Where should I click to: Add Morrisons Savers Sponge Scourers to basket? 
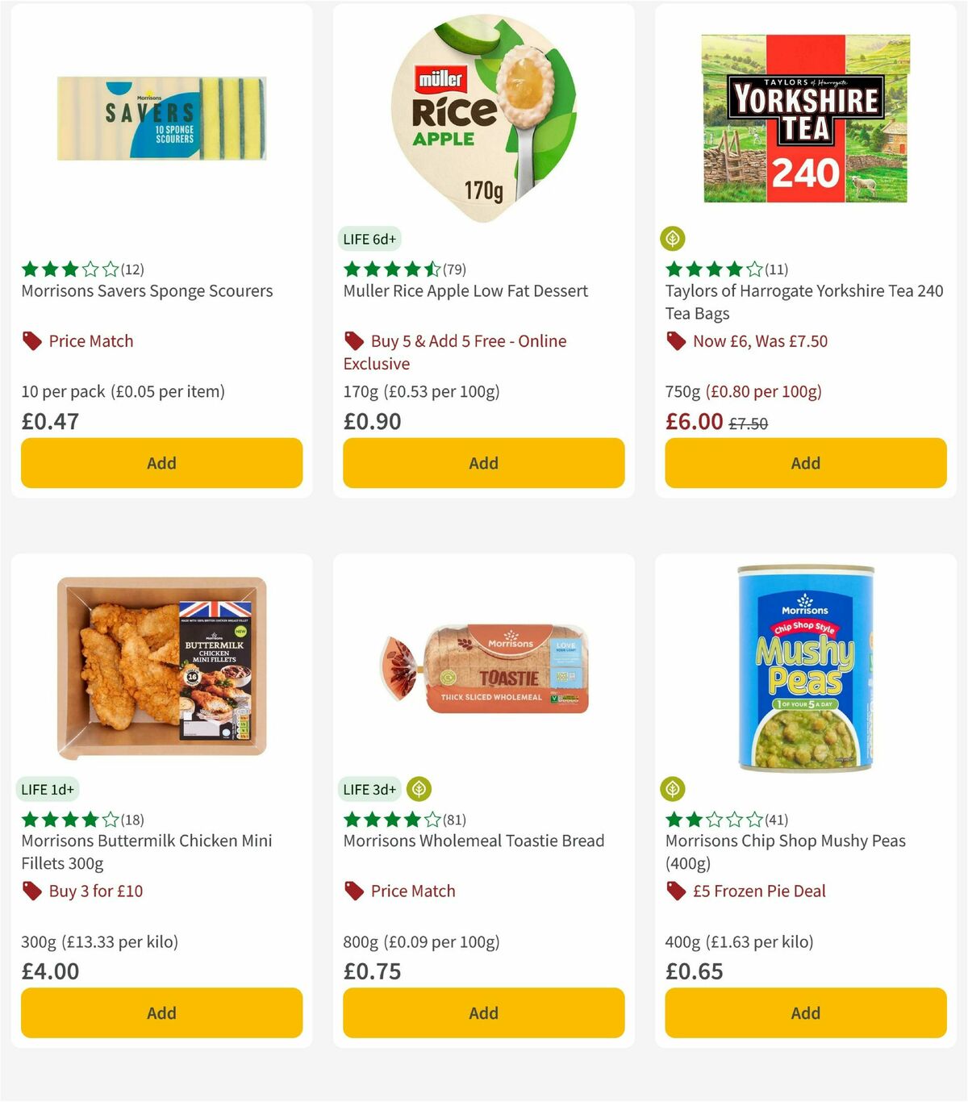point(161,463)
